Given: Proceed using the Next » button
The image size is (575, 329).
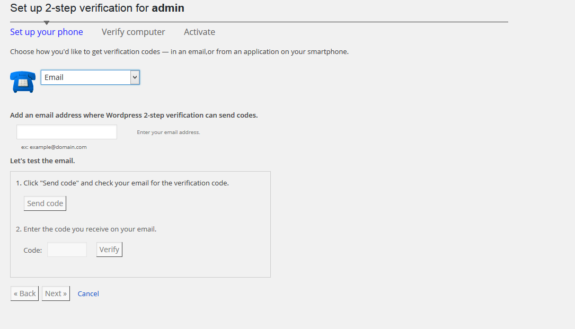Looking at the screenshot, I should tap(56, 294).
